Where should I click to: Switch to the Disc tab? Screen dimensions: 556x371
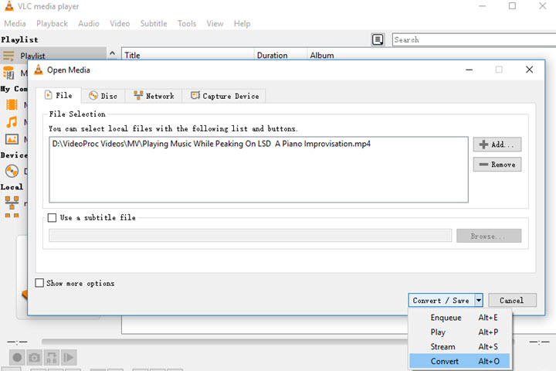pyautogui.click(x=103, y=96)
